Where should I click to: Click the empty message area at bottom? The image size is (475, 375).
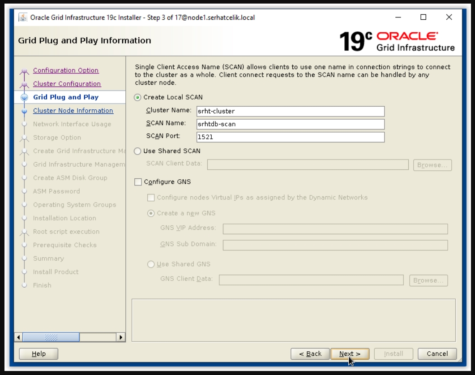pyautogui.click(x=294, y=320)
